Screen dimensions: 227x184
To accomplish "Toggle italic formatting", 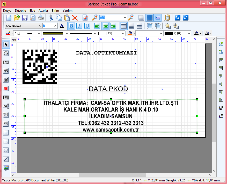I will 79,26.
